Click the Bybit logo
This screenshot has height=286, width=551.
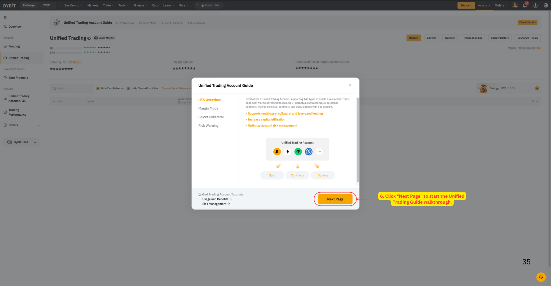pyautogui.click(x=9, y=5)
